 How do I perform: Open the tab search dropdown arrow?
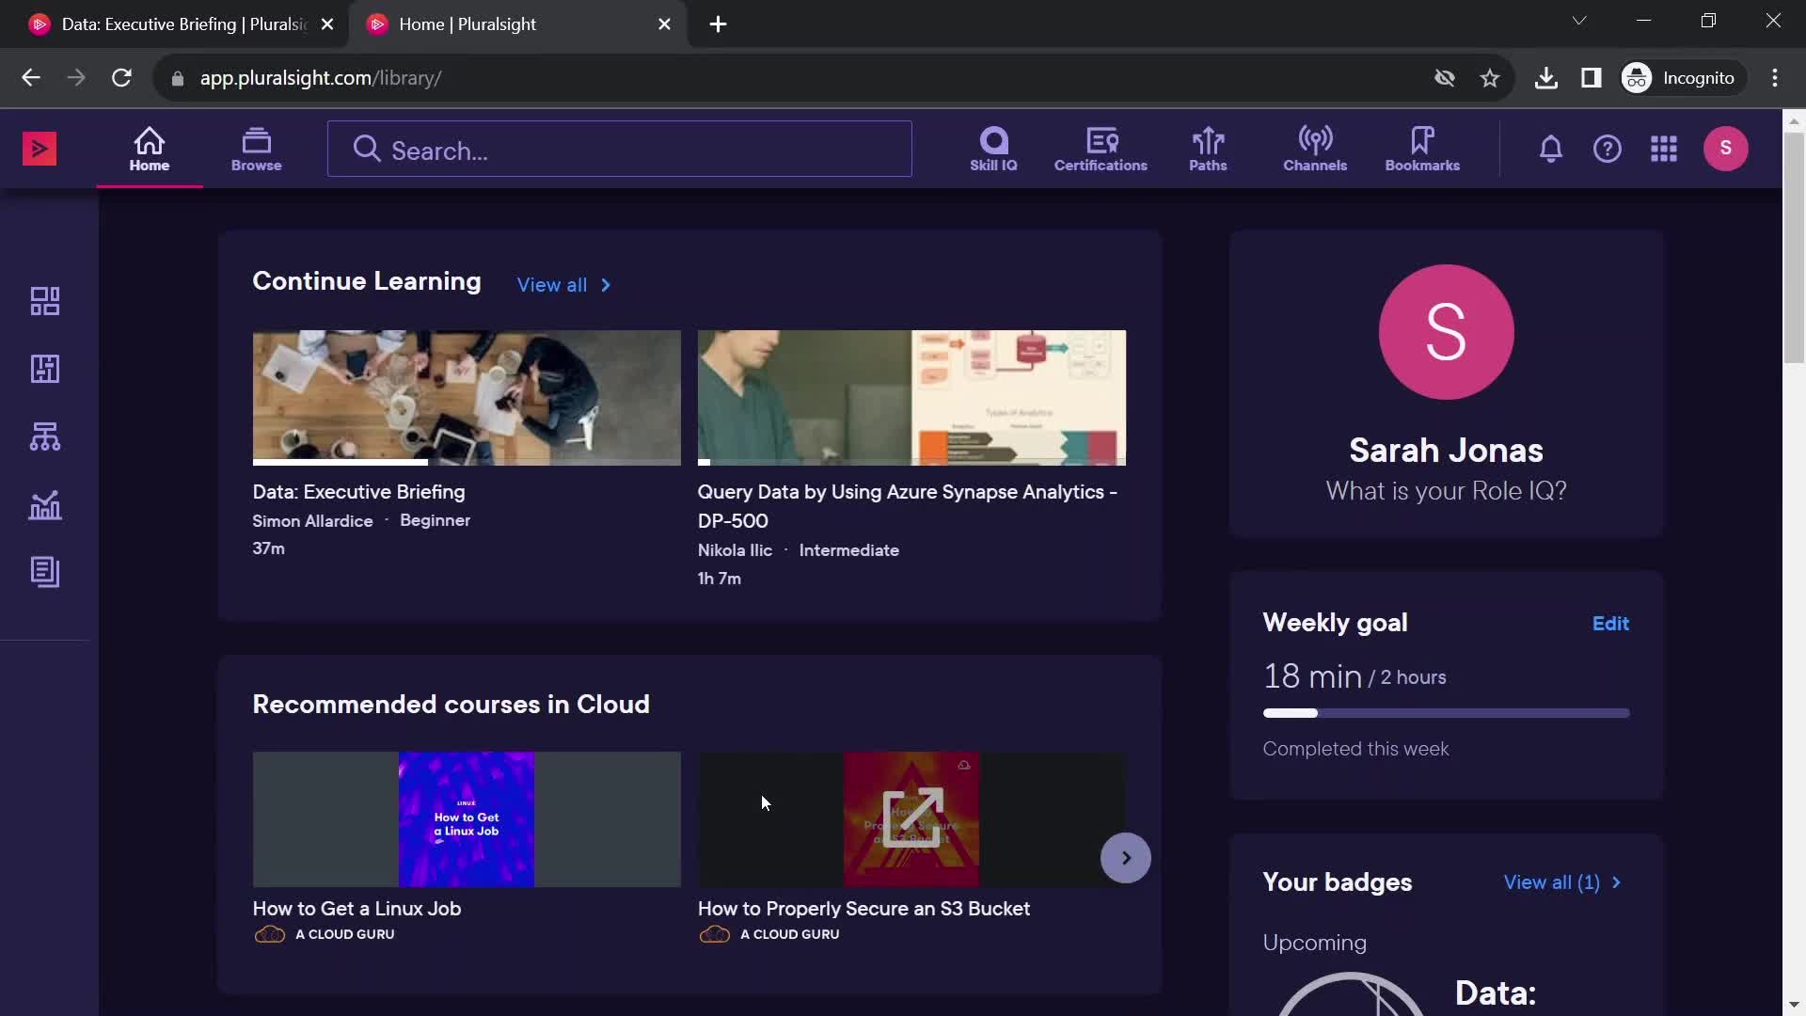coord(1579,21)
